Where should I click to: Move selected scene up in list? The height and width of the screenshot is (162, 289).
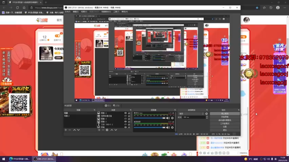[x=74, y=130]
